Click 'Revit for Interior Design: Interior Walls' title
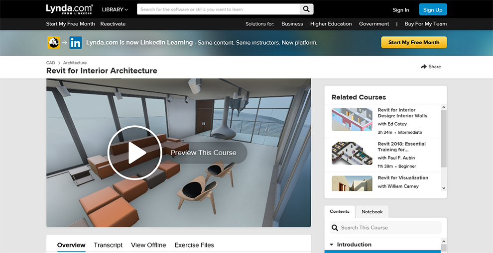This screenshot has width=493, height=253. [x=402, y=113]
